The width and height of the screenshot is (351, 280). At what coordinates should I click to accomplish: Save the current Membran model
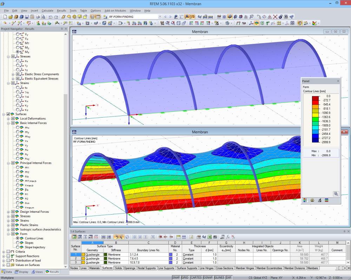point(27,16)
